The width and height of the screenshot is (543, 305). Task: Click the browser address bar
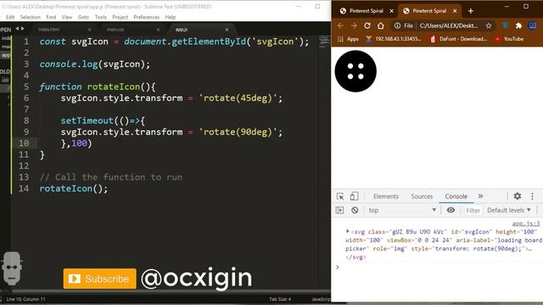(x=449, y=25)
